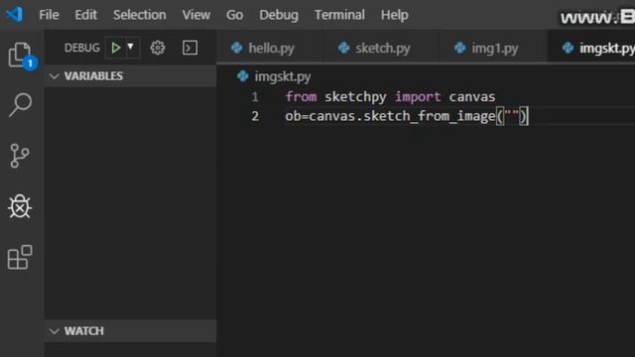Open launch.json with gear icon
The image size is (635, 357).
point(158,48)
